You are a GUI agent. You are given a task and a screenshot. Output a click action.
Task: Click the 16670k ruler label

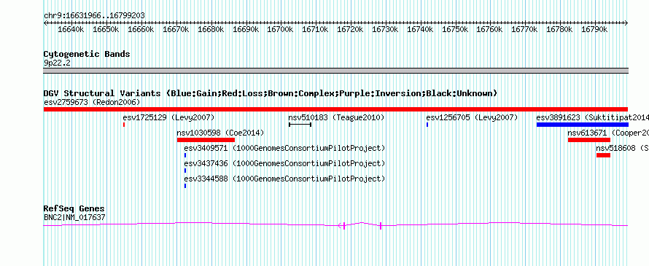(176, 30)
